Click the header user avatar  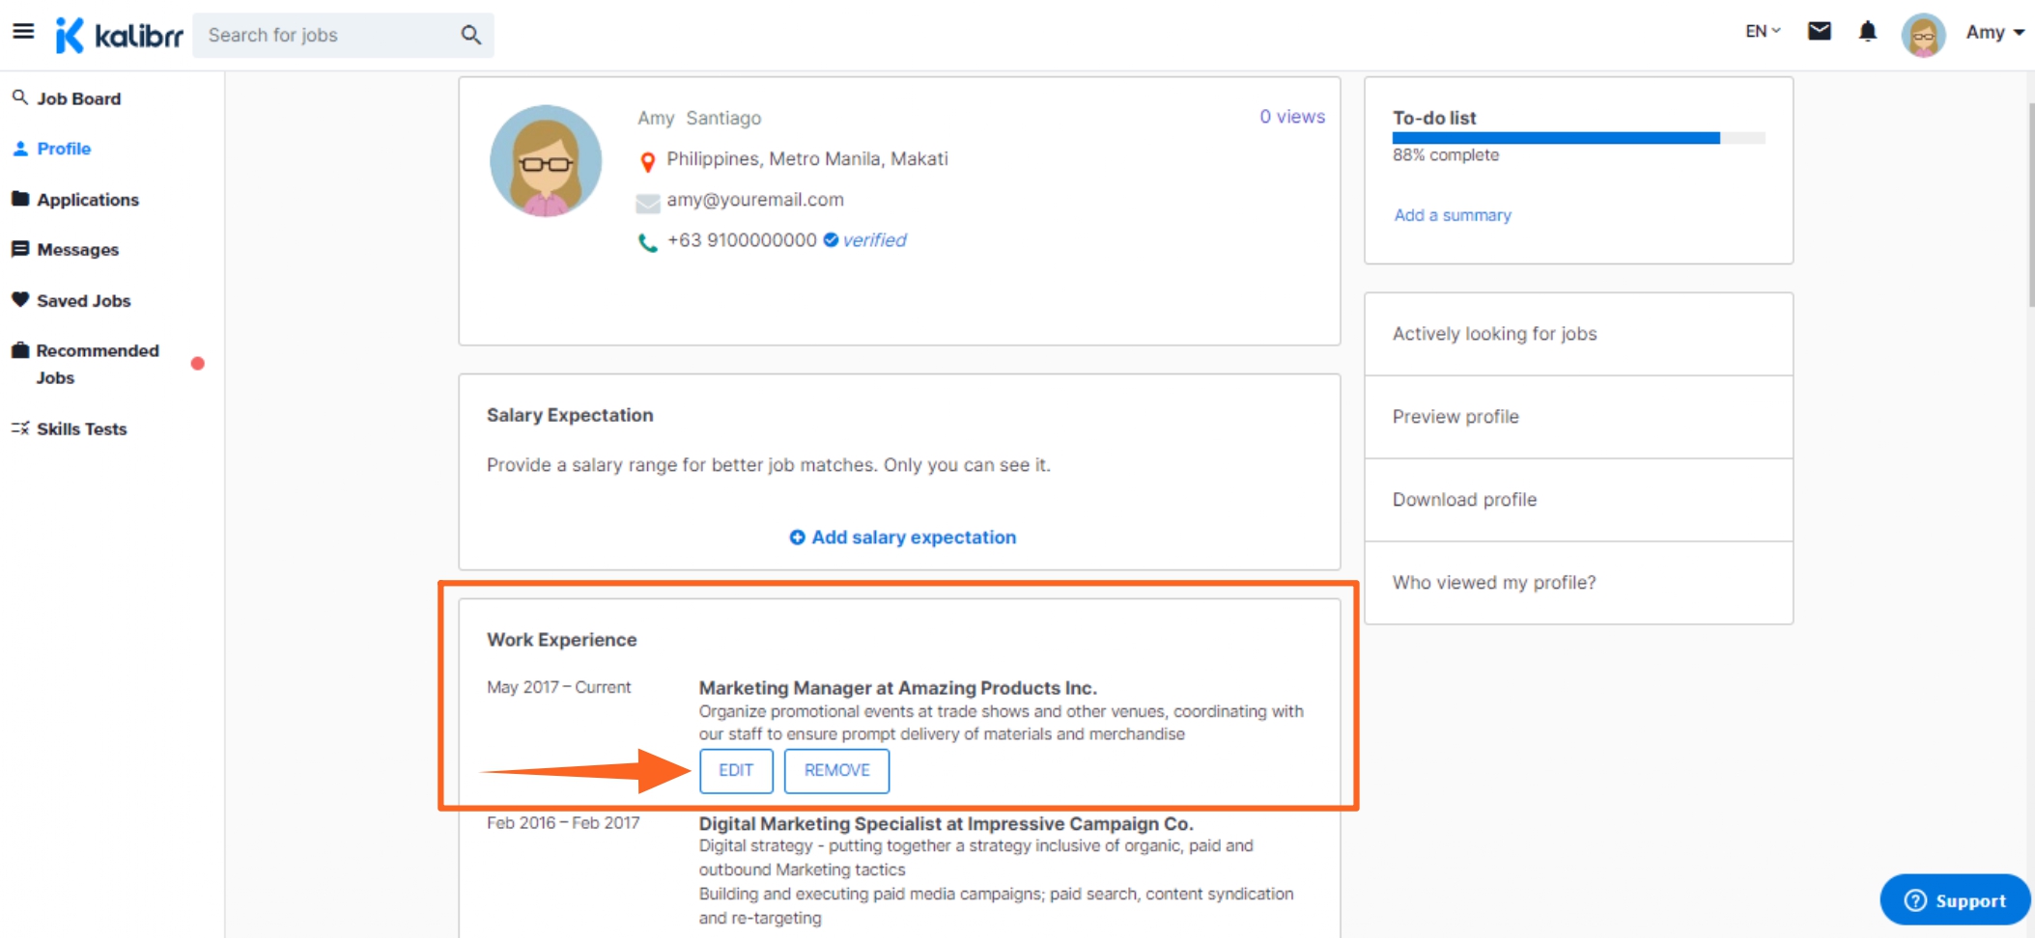(1922, 35)
